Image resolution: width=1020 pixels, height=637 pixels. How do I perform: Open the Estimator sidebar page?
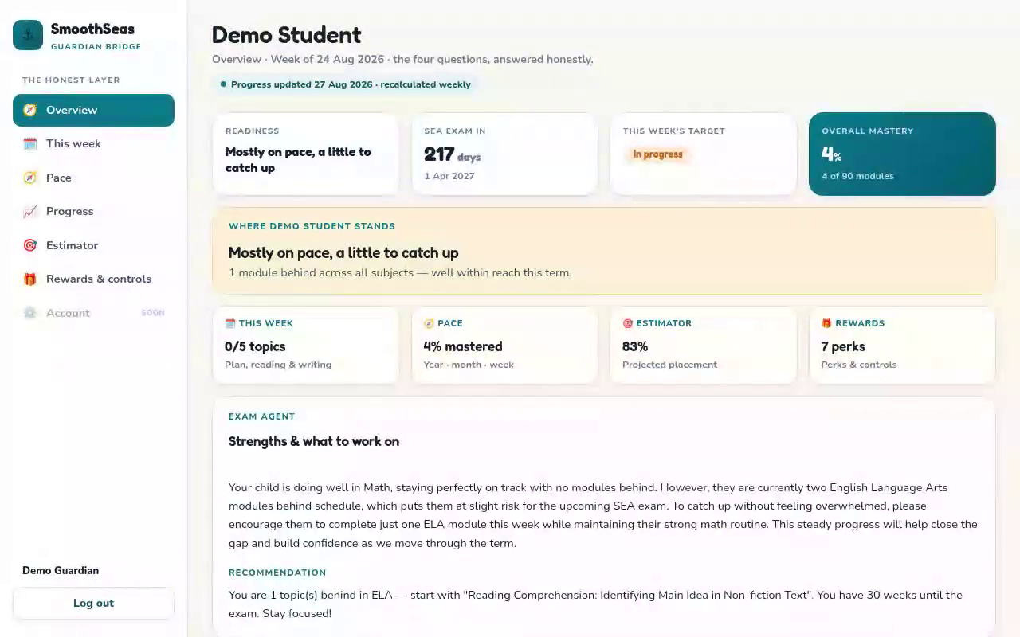[x=93, y=245]
